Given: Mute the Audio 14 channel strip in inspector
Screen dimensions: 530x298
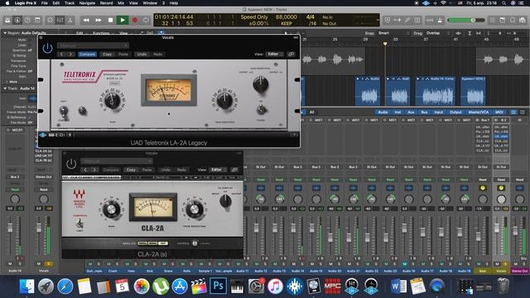Looking at the screenshot, I should coord(10,263).
